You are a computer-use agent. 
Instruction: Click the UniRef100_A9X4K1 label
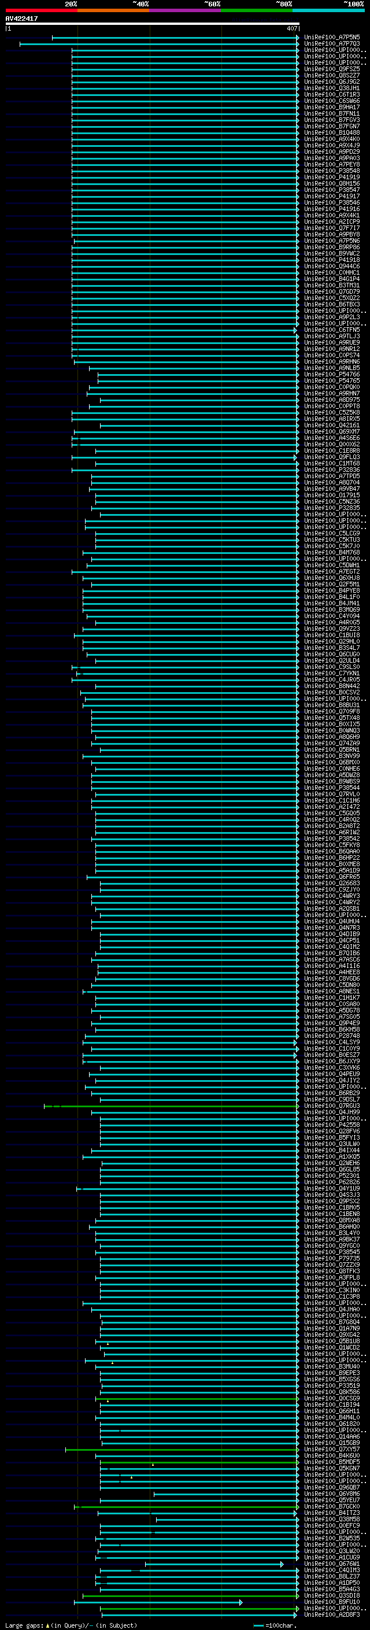point(332,215)
